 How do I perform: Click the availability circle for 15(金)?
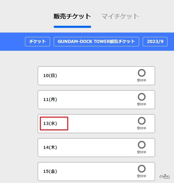click(141, 169)
